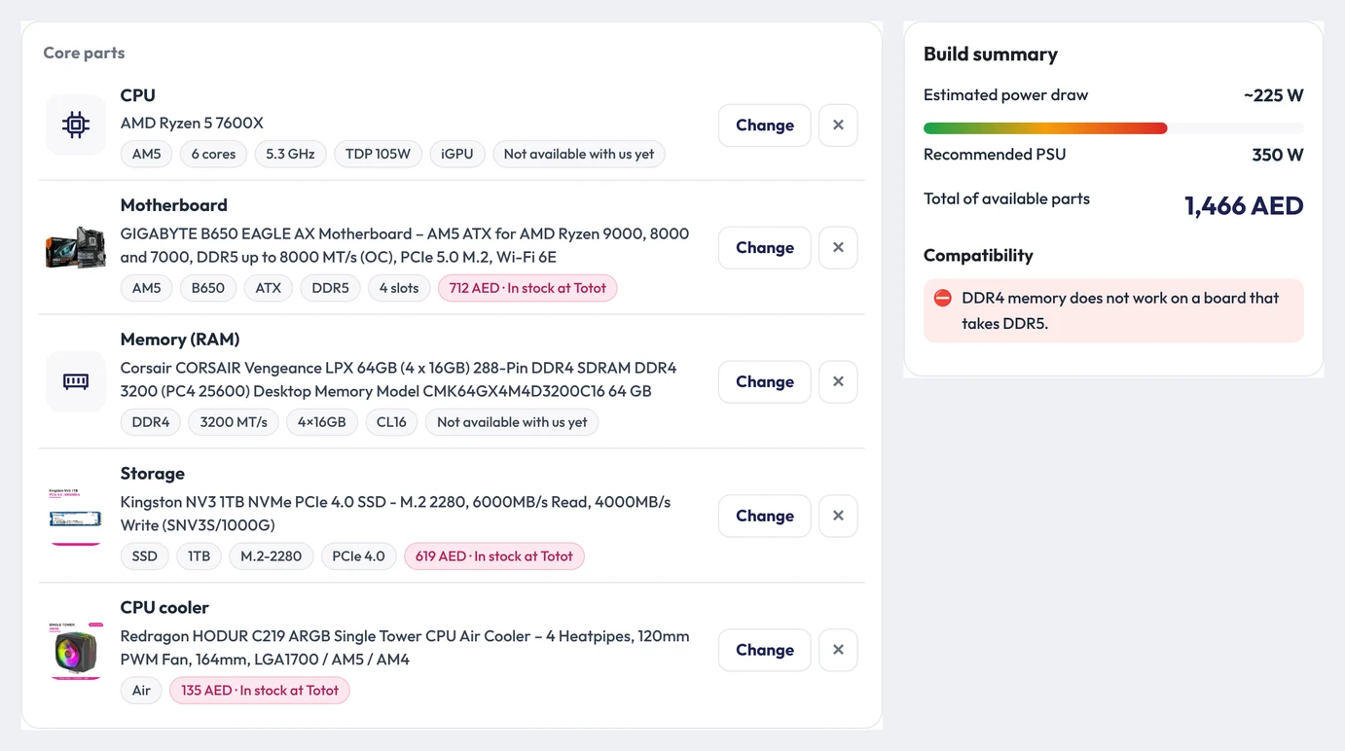Viewport: 1345px width, 751px height.
Task: Click the TDP 105W spec tag
Action: point(378,154)
